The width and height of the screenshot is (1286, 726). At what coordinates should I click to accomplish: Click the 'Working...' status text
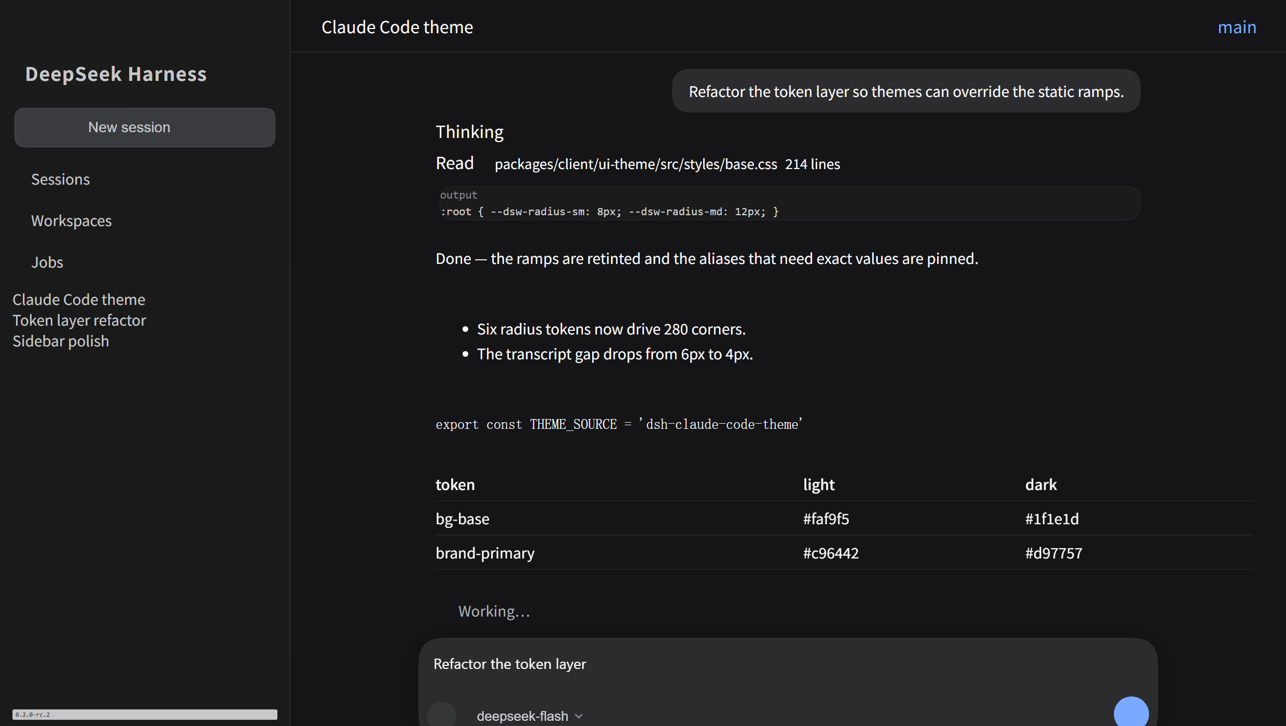click(494, 611)
